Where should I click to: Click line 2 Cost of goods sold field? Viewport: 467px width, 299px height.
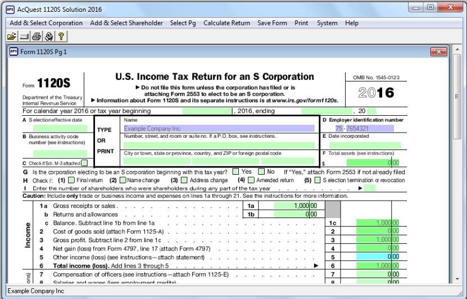(378, 231)
